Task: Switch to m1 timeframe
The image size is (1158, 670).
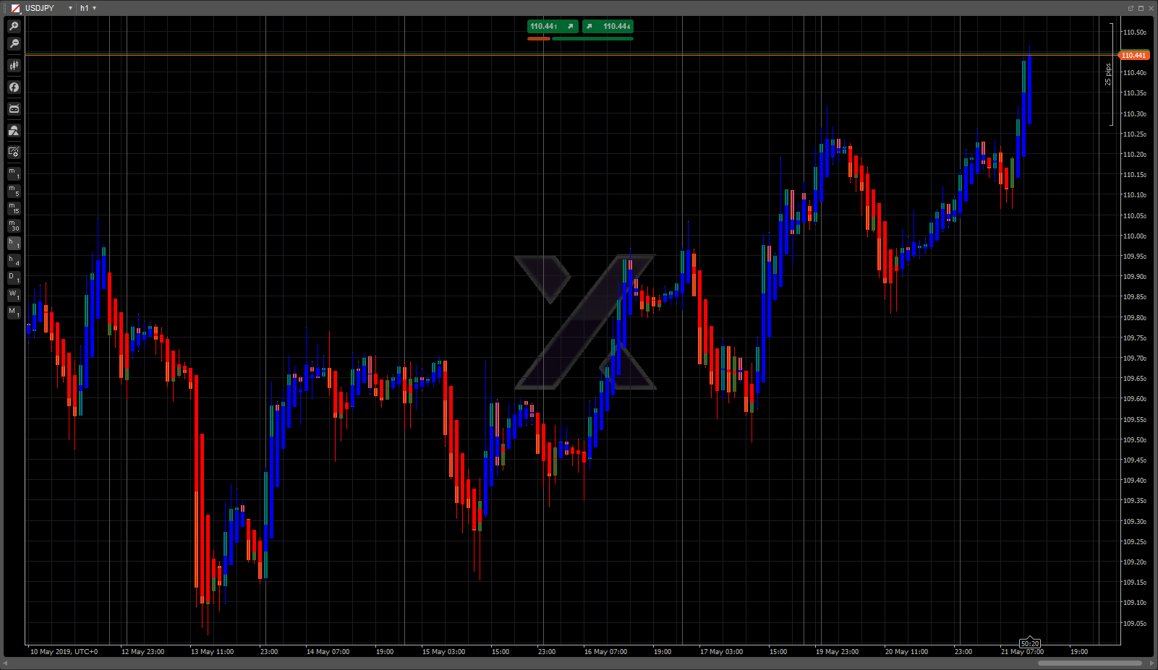Action: (x=14, y=173)
